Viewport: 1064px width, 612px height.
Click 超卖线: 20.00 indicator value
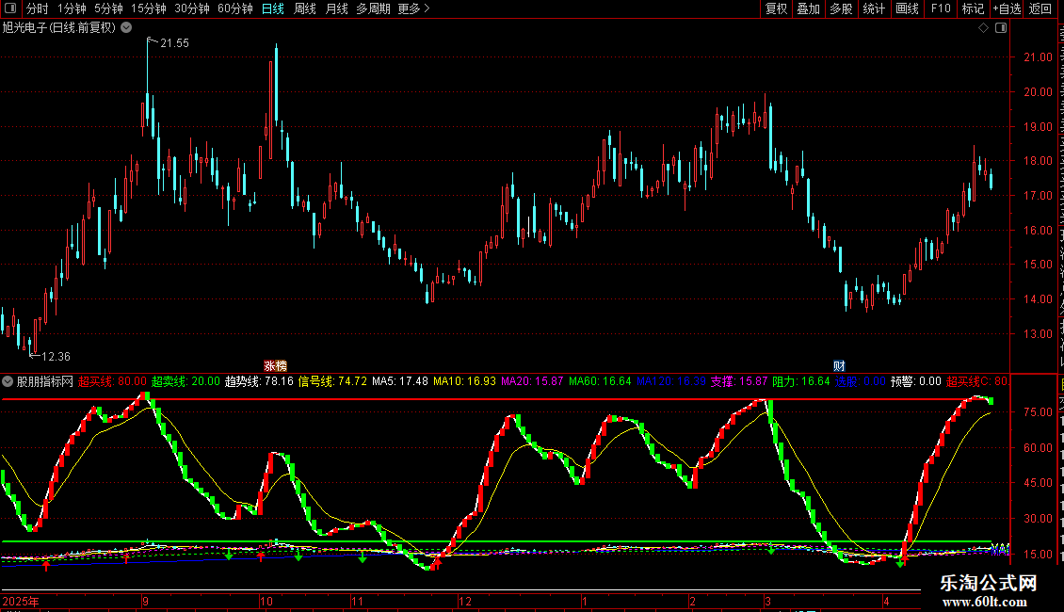(185, 381)
